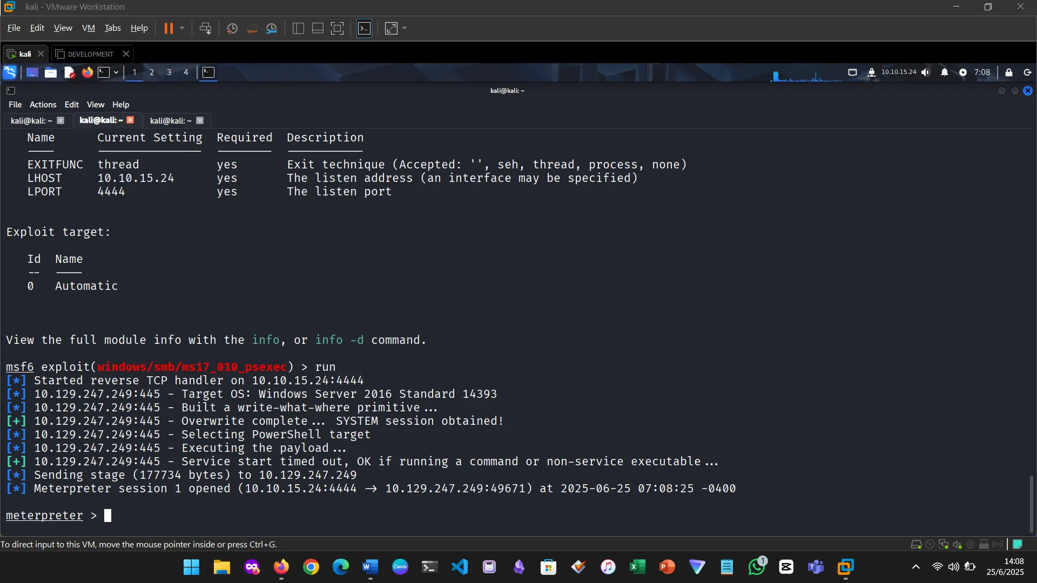
Task: Open the VM menu
Action: pos(88,28)
